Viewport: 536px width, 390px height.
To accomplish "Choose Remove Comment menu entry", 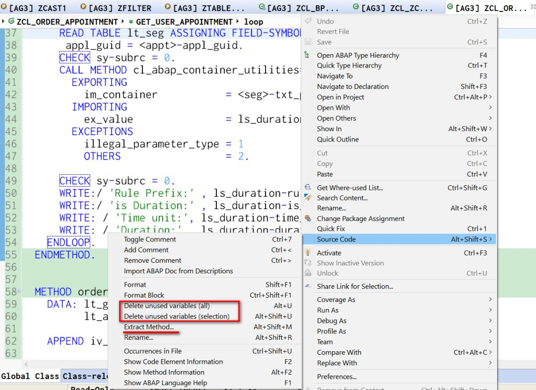I will tap(205, 260).
